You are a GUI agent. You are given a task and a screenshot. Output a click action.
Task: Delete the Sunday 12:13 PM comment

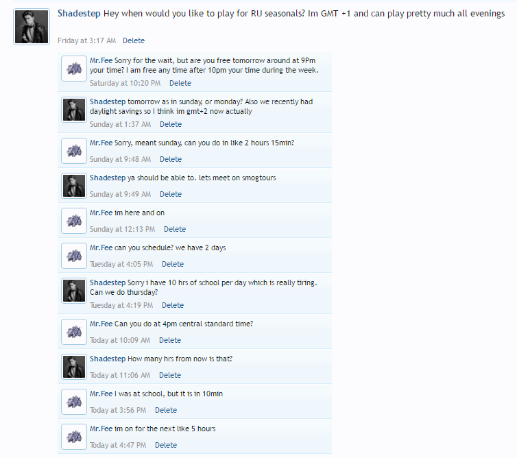pyautogui.click(x=175, y=229)
